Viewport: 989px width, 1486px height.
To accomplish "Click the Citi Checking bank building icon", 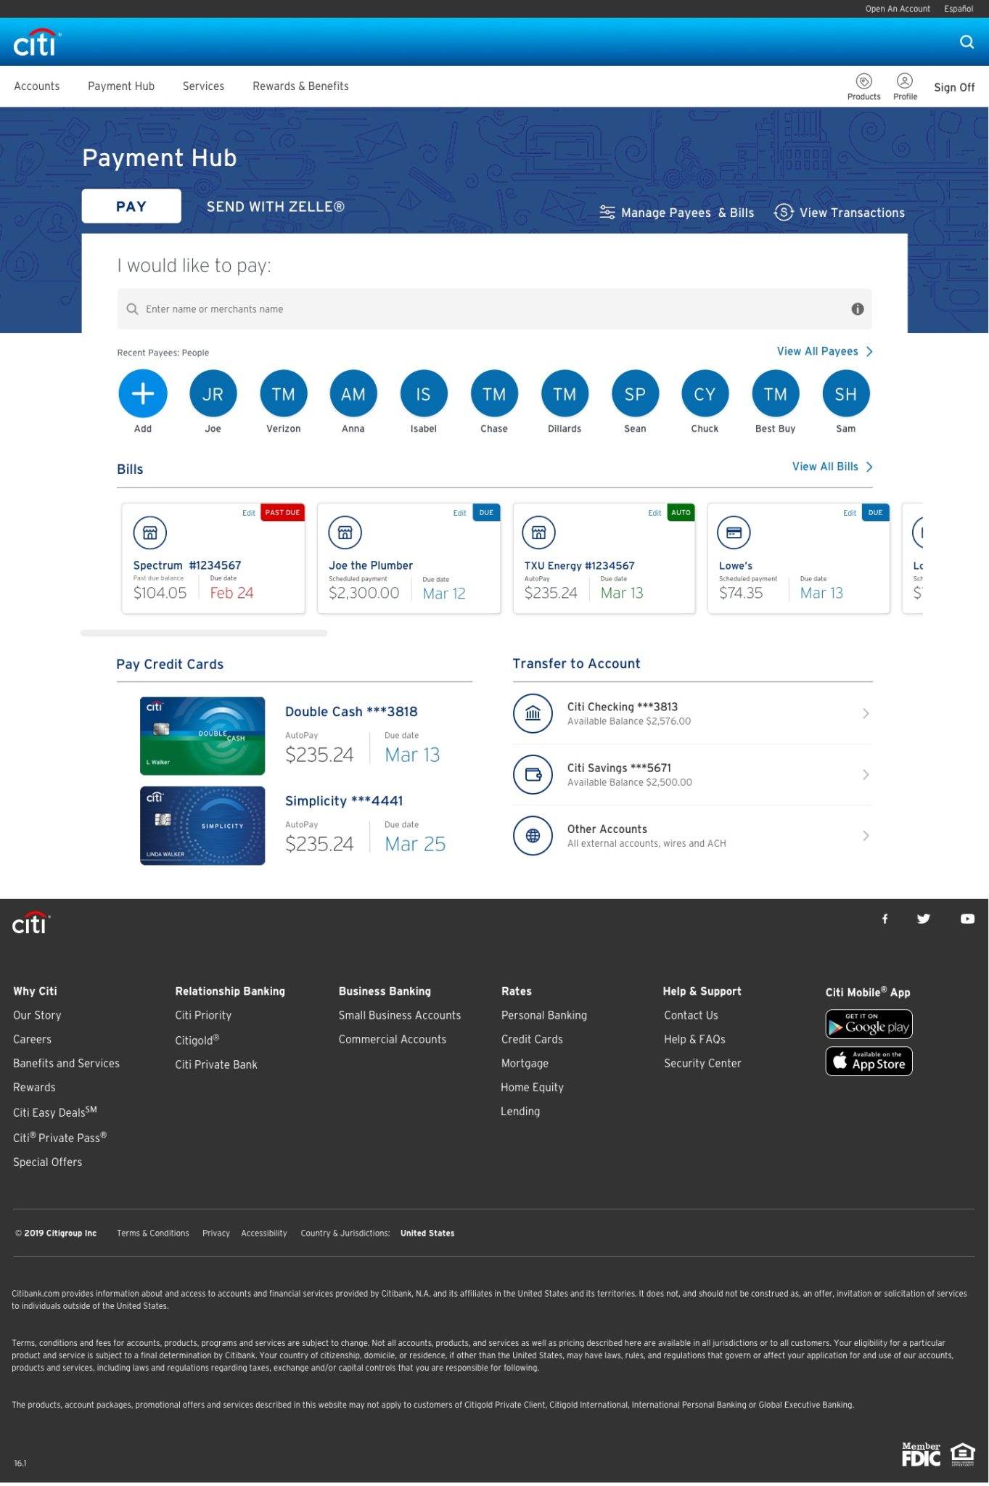I will click(533, 713).
